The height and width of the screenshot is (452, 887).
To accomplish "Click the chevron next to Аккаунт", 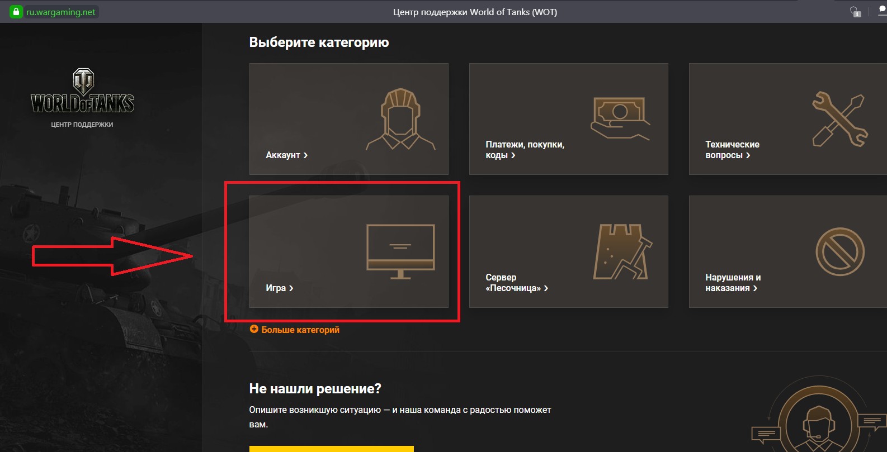I will [305, 155].
